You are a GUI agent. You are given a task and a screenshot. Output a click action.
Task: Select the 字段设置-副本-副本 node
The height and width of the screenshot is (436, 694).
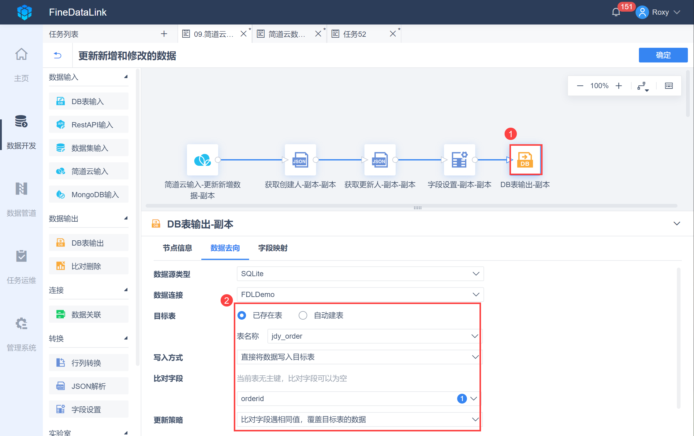[460, 160]
